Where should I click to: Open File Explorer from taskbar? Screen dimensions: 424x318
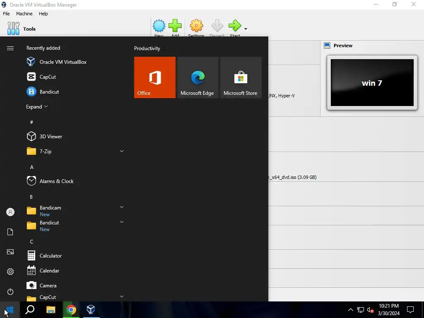(51, 310)
